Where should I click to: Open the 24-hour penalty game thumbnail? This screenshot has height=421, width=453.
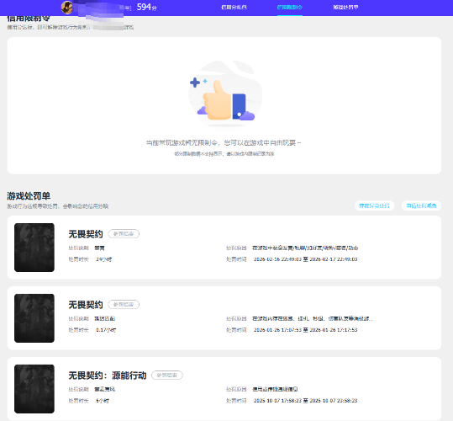(34, 248)
